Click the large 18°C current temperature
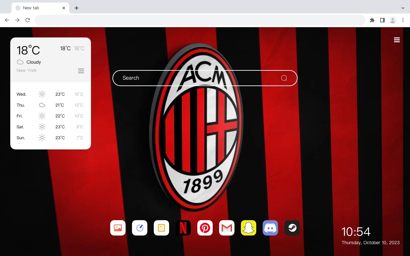Screen dimensions: 410x256 (28, 50)
